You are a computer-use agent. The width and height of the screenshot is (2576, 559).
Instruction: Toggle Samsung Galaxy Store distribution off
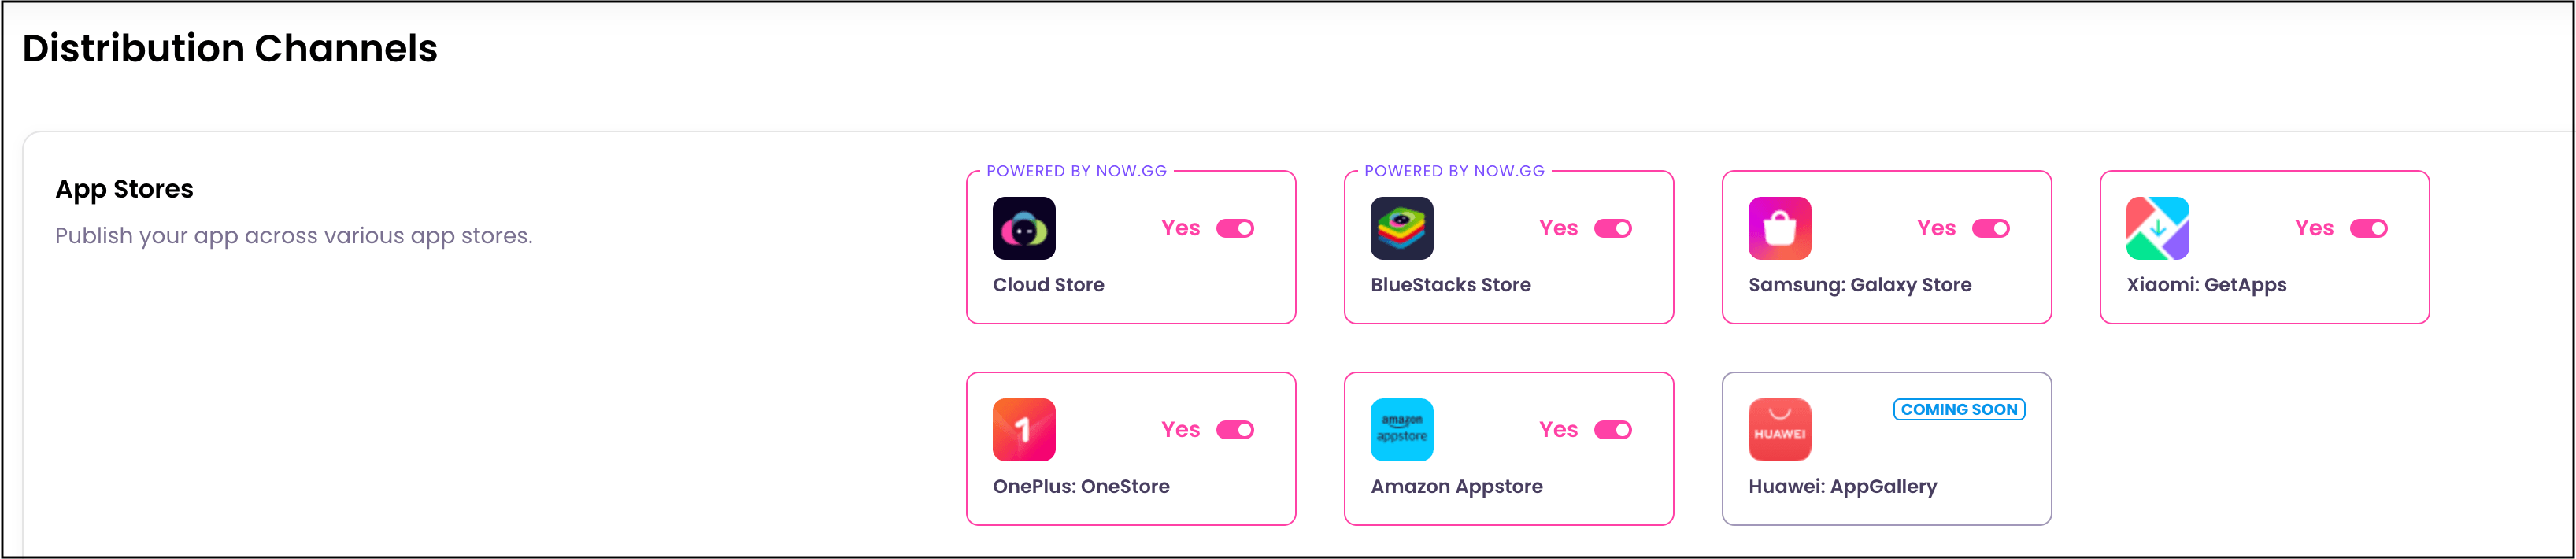1991,229
